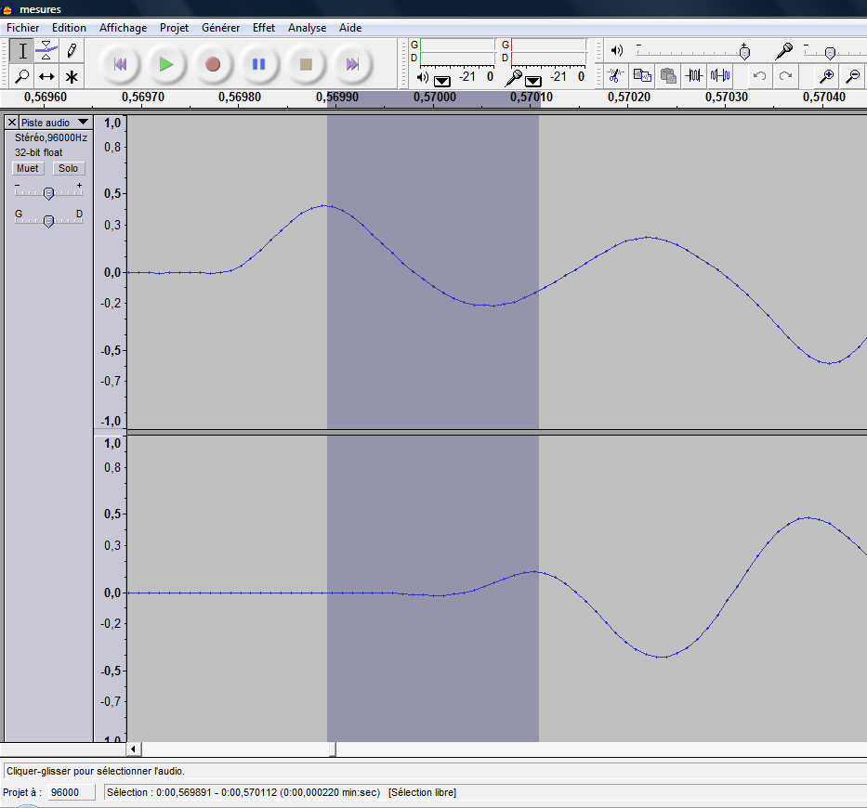Viewport: 867px width, 808px height.
Task: Start playback with Play button
Action: [166, 65]
